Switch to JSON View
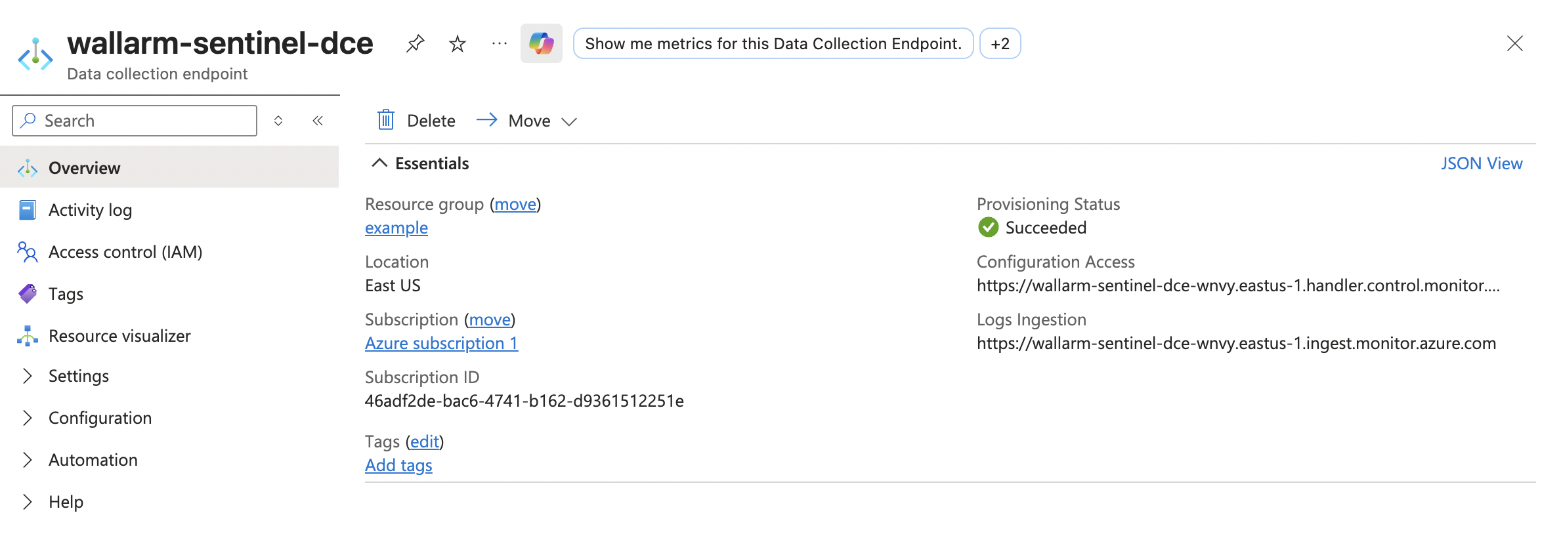Image resolution: width=1561 pixels, height=534 pixels. click(x=1483, y=163)
